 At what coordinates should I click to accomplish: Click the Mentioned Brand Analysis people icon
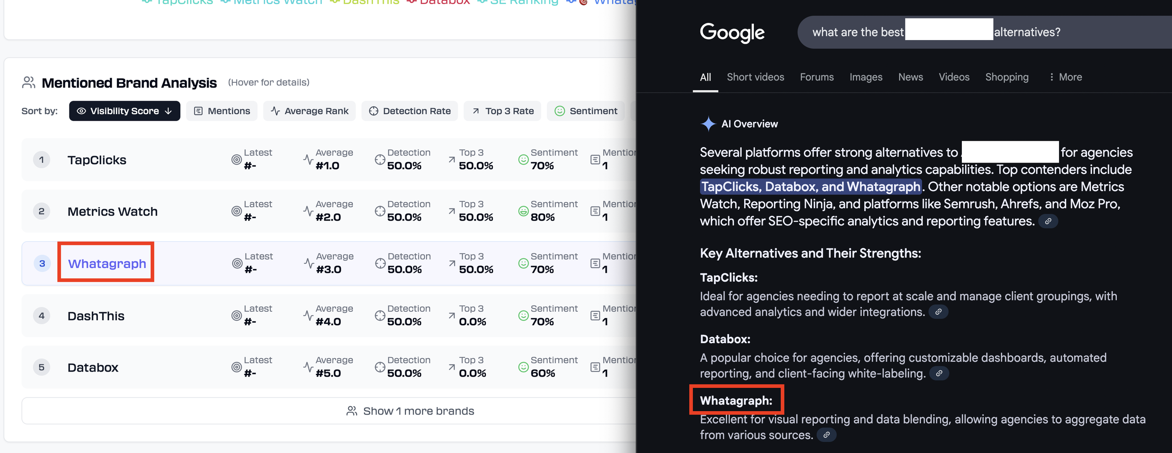[28, 82]
